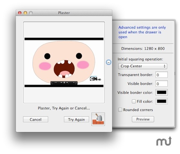Screen dimensions: 180x154
Task: Click the Try Again button
Action: pyautogui.click(x=76, y=119)
